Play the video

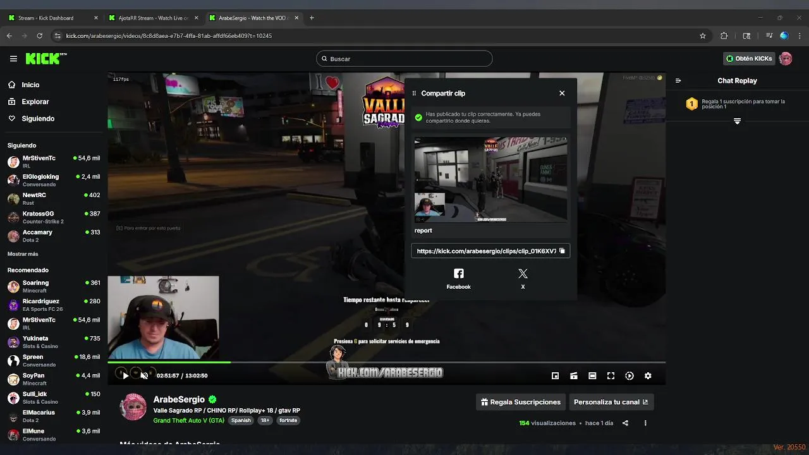[125, 375]
